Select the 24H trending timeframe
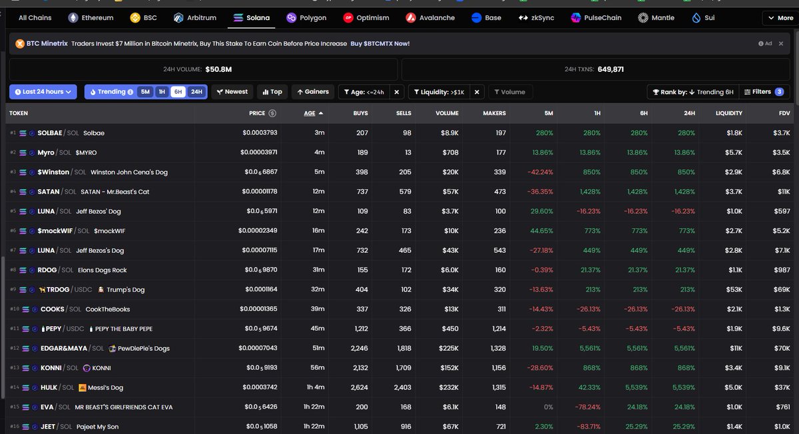Viewport: 799px width, 434px height. (196, 92)
